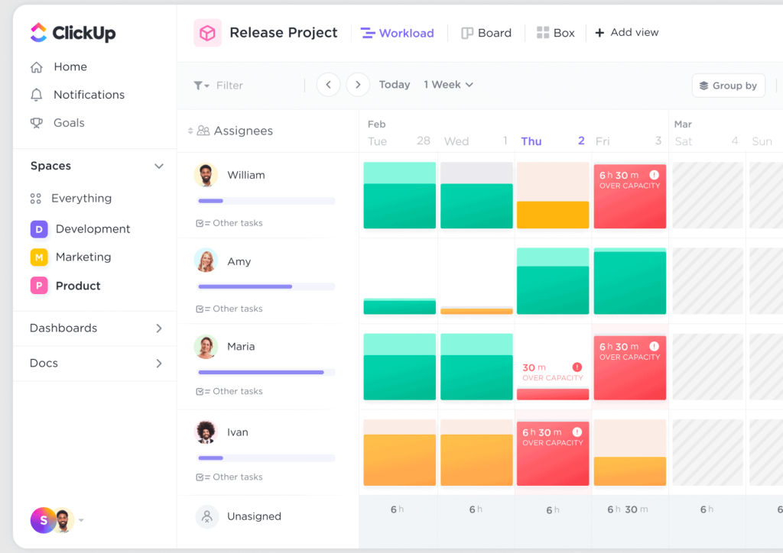This screenshot has width=783, height=553.
Task: Click Add view to create a view
Action: point(627,32)
